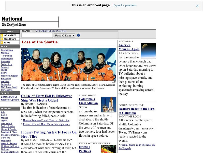The width and height of the screenshot is (203, 153).
Task: Open 'America Mourns, Again' editorial link
Action: click(x=129, y=47)
